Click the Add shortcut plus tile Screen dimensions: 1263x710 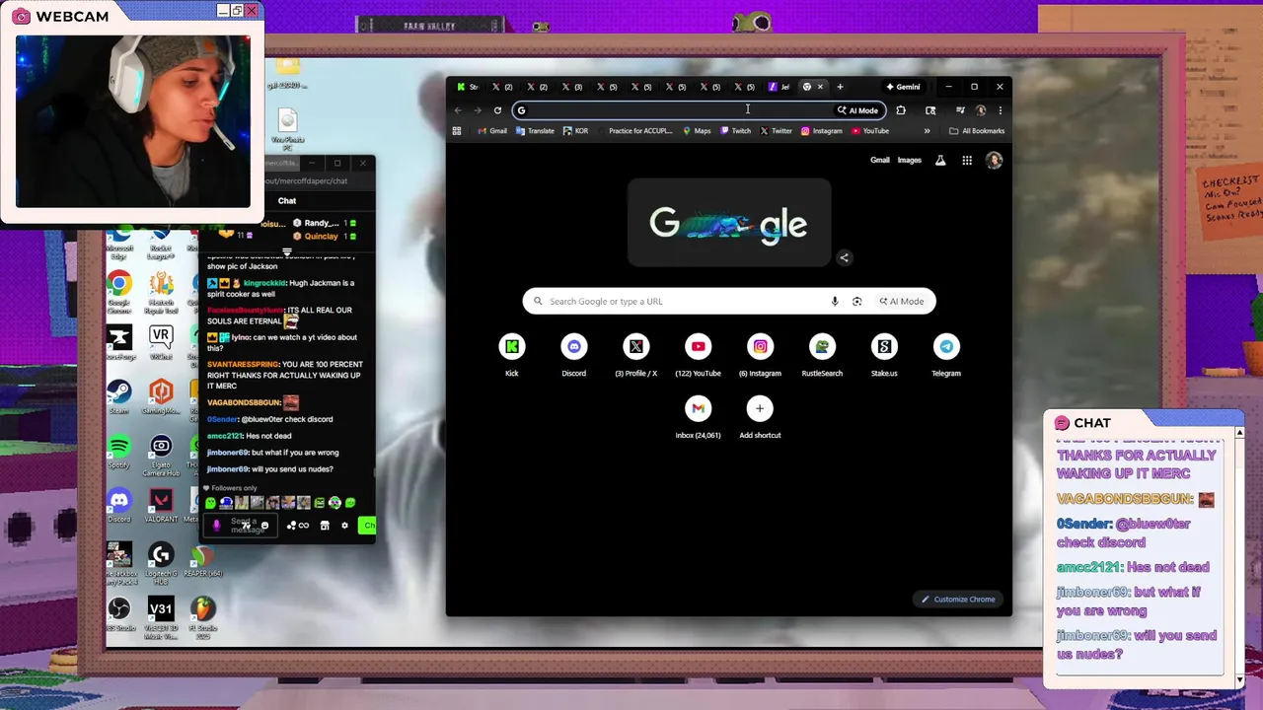click(760, 417)
